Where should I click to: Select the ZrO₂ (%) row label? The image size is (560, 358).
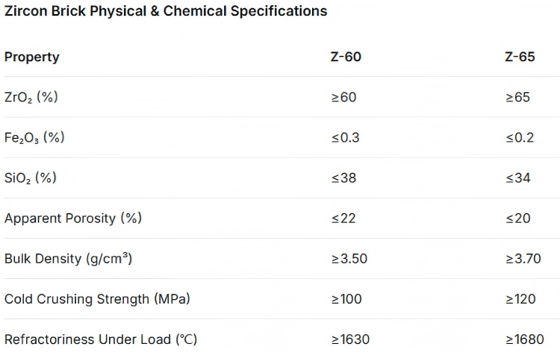pyautogui.click(x=31, y=97)
